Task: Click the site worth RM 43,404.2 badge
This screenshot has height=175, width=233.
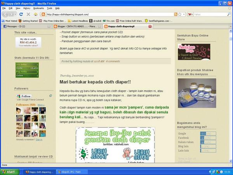Action: (28, 42)
